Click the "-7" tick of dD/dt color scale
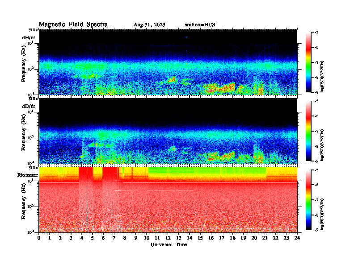This screenshot has height=273, width=354. [x=317, y=131]
